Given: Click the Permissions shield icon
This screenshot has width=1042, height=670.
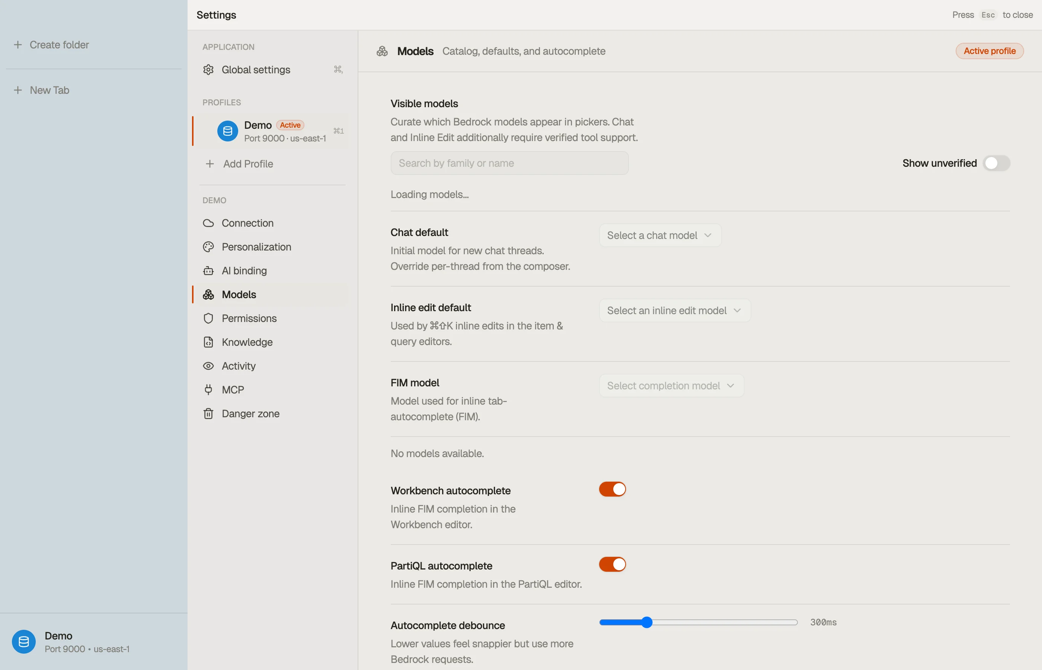Looking at the screenshot, I should pyautogui.click(x=208, y=319).
